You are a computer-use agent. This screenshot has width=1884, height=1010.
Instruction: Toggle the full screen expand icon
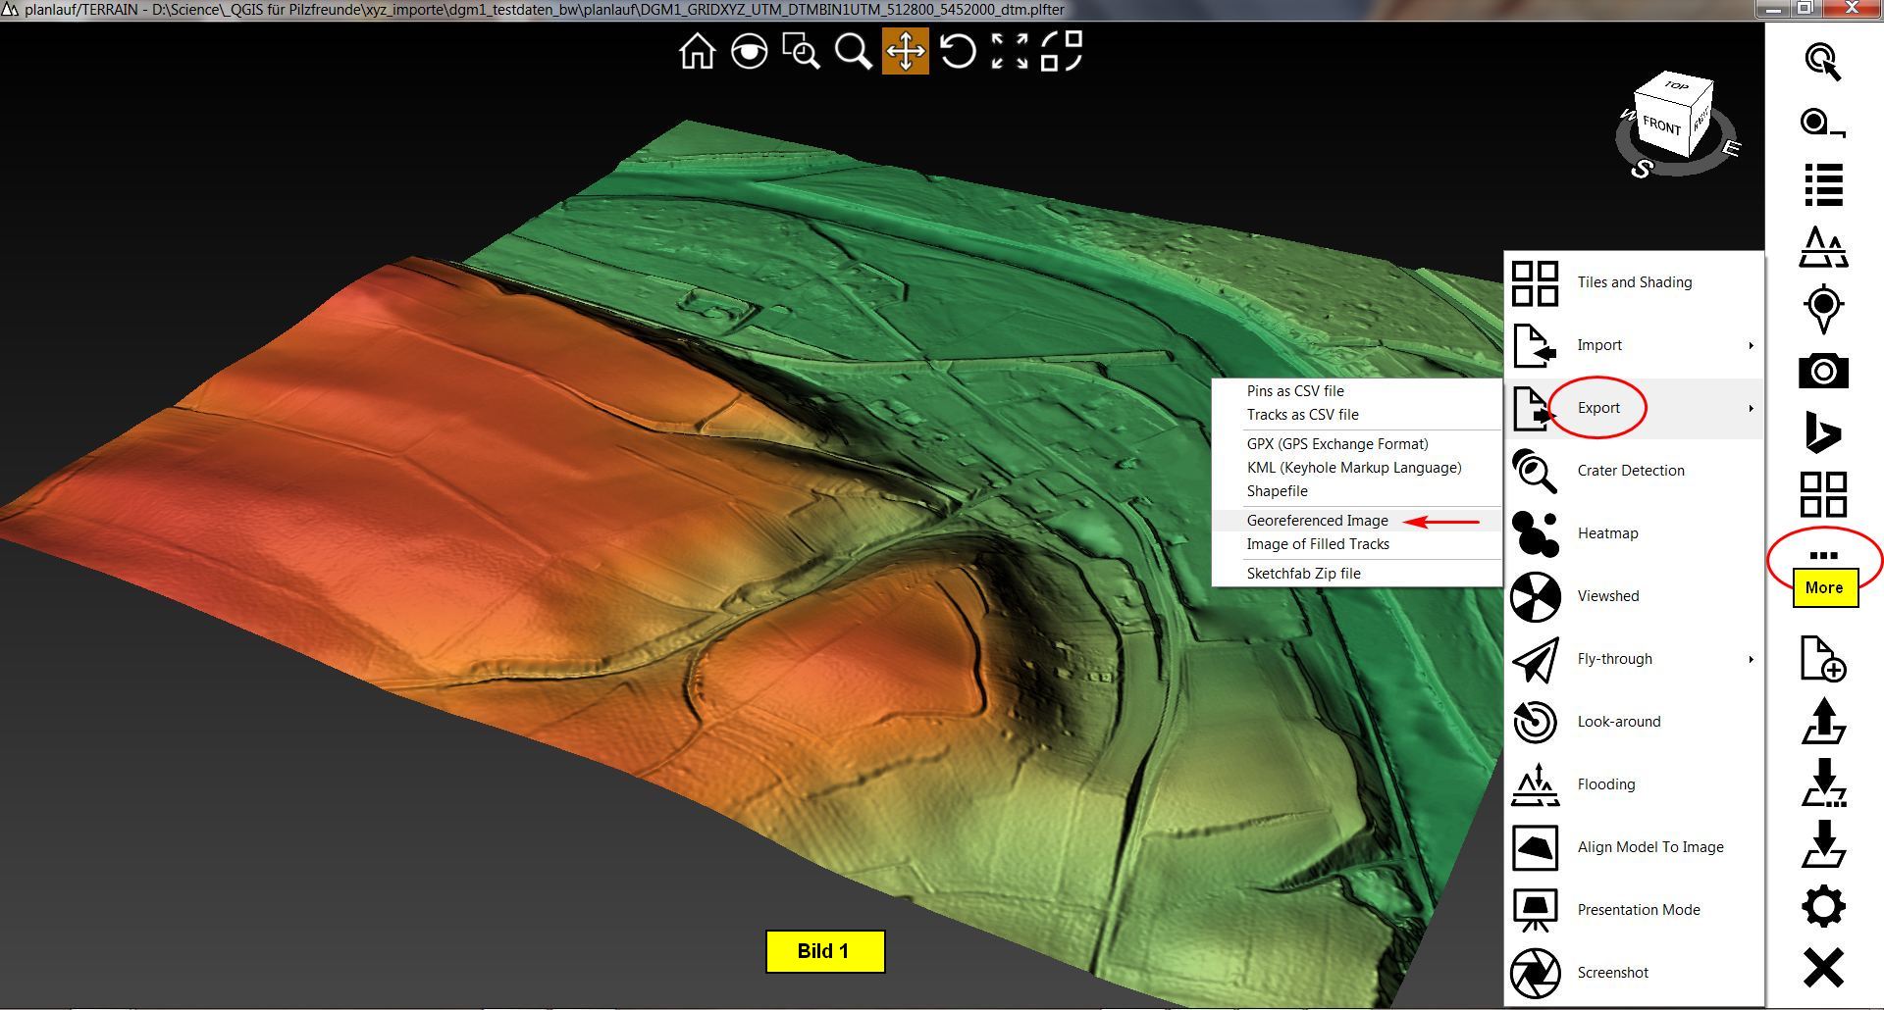coord(1009,51)
